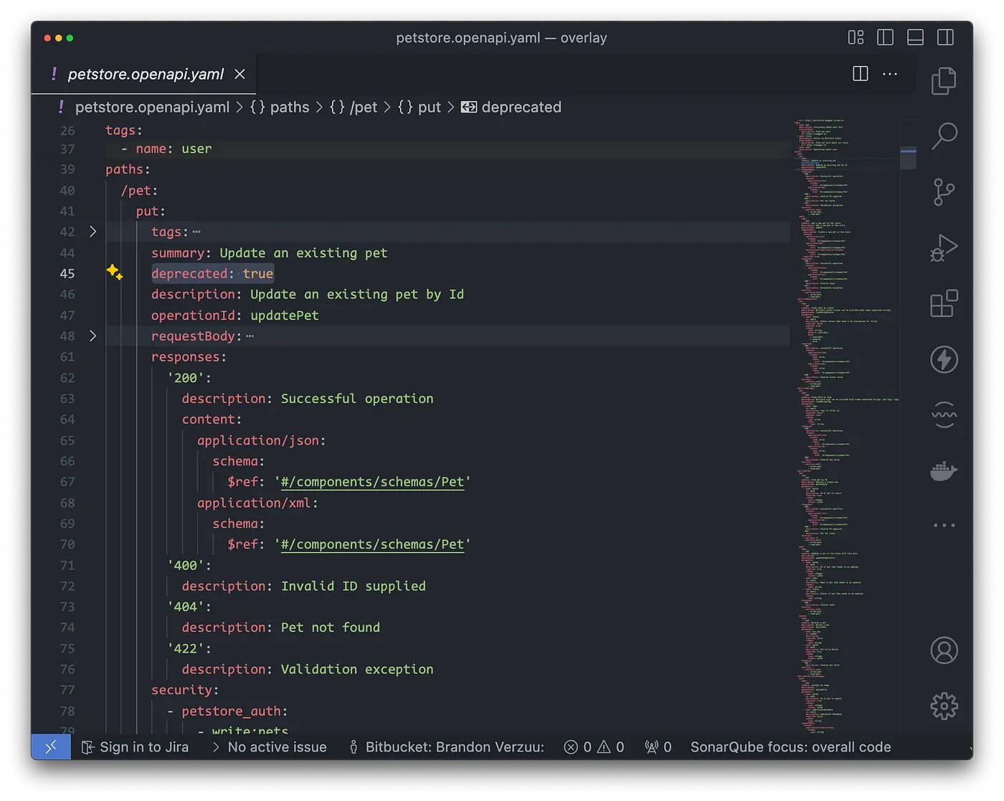The height and width of the screenshot is (801, 1004).
Task: Open the Extensions view
Action: 944,303
